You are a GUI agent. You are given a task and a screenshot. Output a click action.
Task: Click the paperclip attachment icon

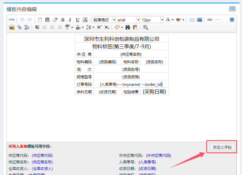19,28
